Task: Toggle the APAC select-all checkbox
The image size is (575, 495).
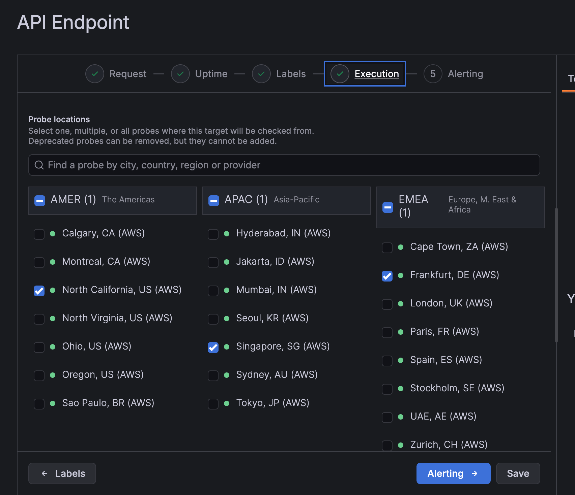Action: pos(213,200)
